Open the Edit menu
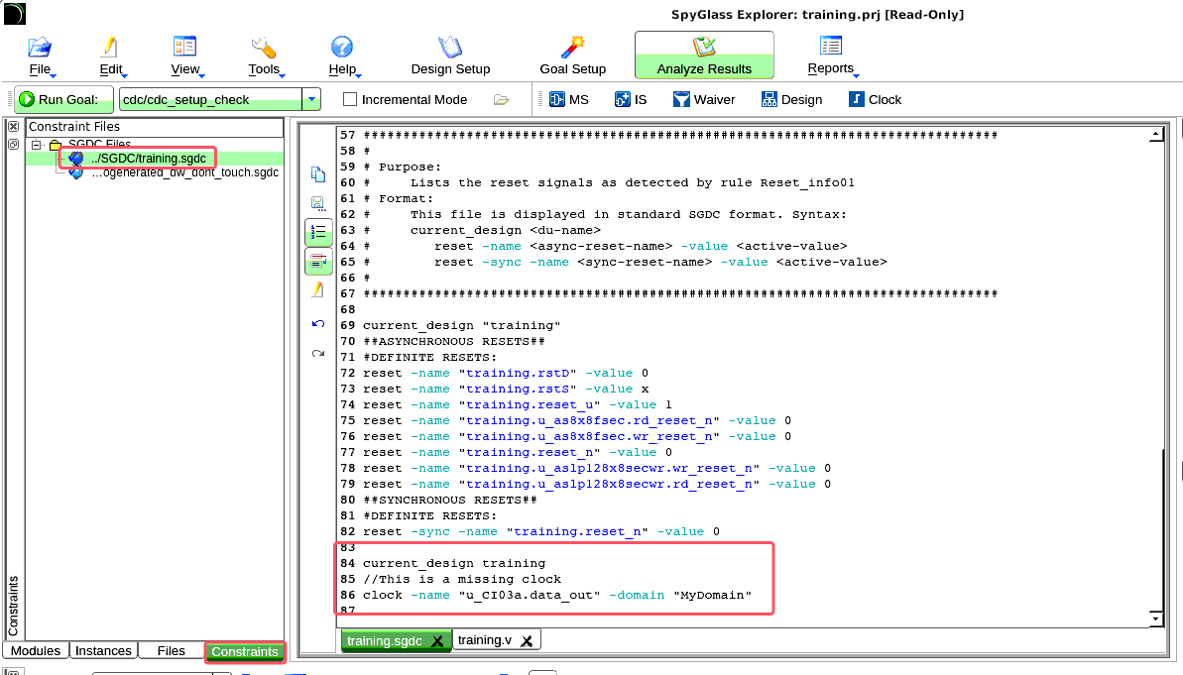Screen dimensions: 1183x675 click(112, 56)
